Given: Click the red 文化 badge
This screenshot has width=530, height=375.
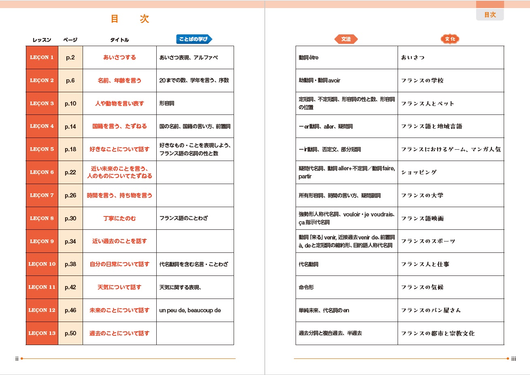Looking at the screenshot, I should point(450,39).
